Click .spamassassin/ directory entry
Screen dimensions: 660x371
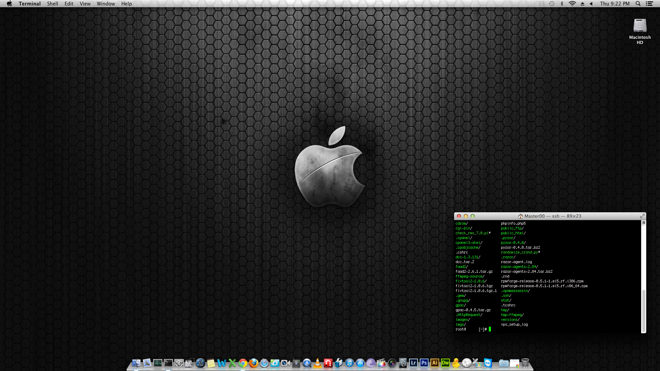click(x=515, y=291)
